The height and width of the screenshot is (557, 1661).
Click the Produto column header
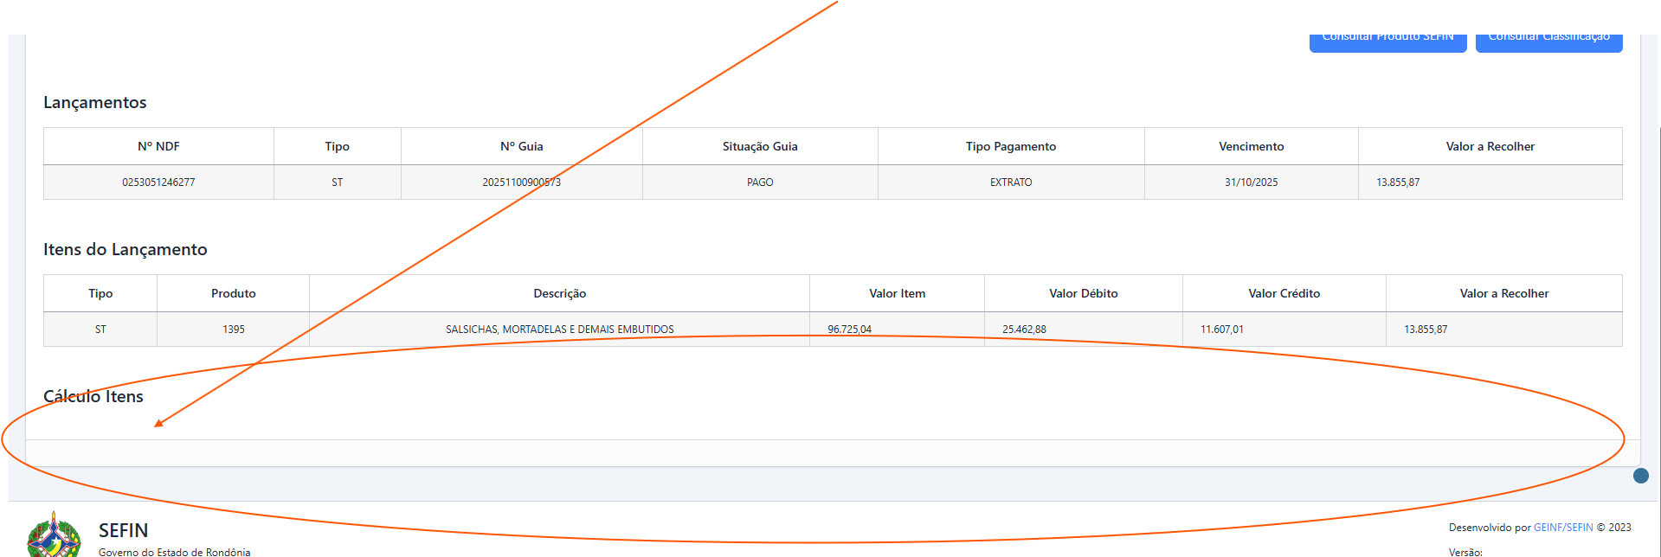(233, 293)
